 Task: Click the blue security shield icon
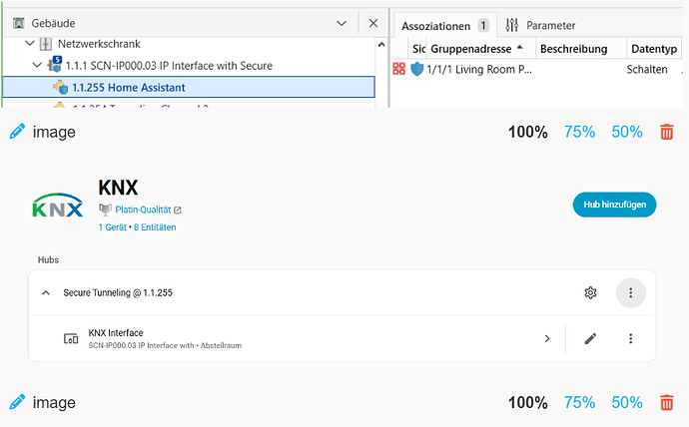coord(416,69)
